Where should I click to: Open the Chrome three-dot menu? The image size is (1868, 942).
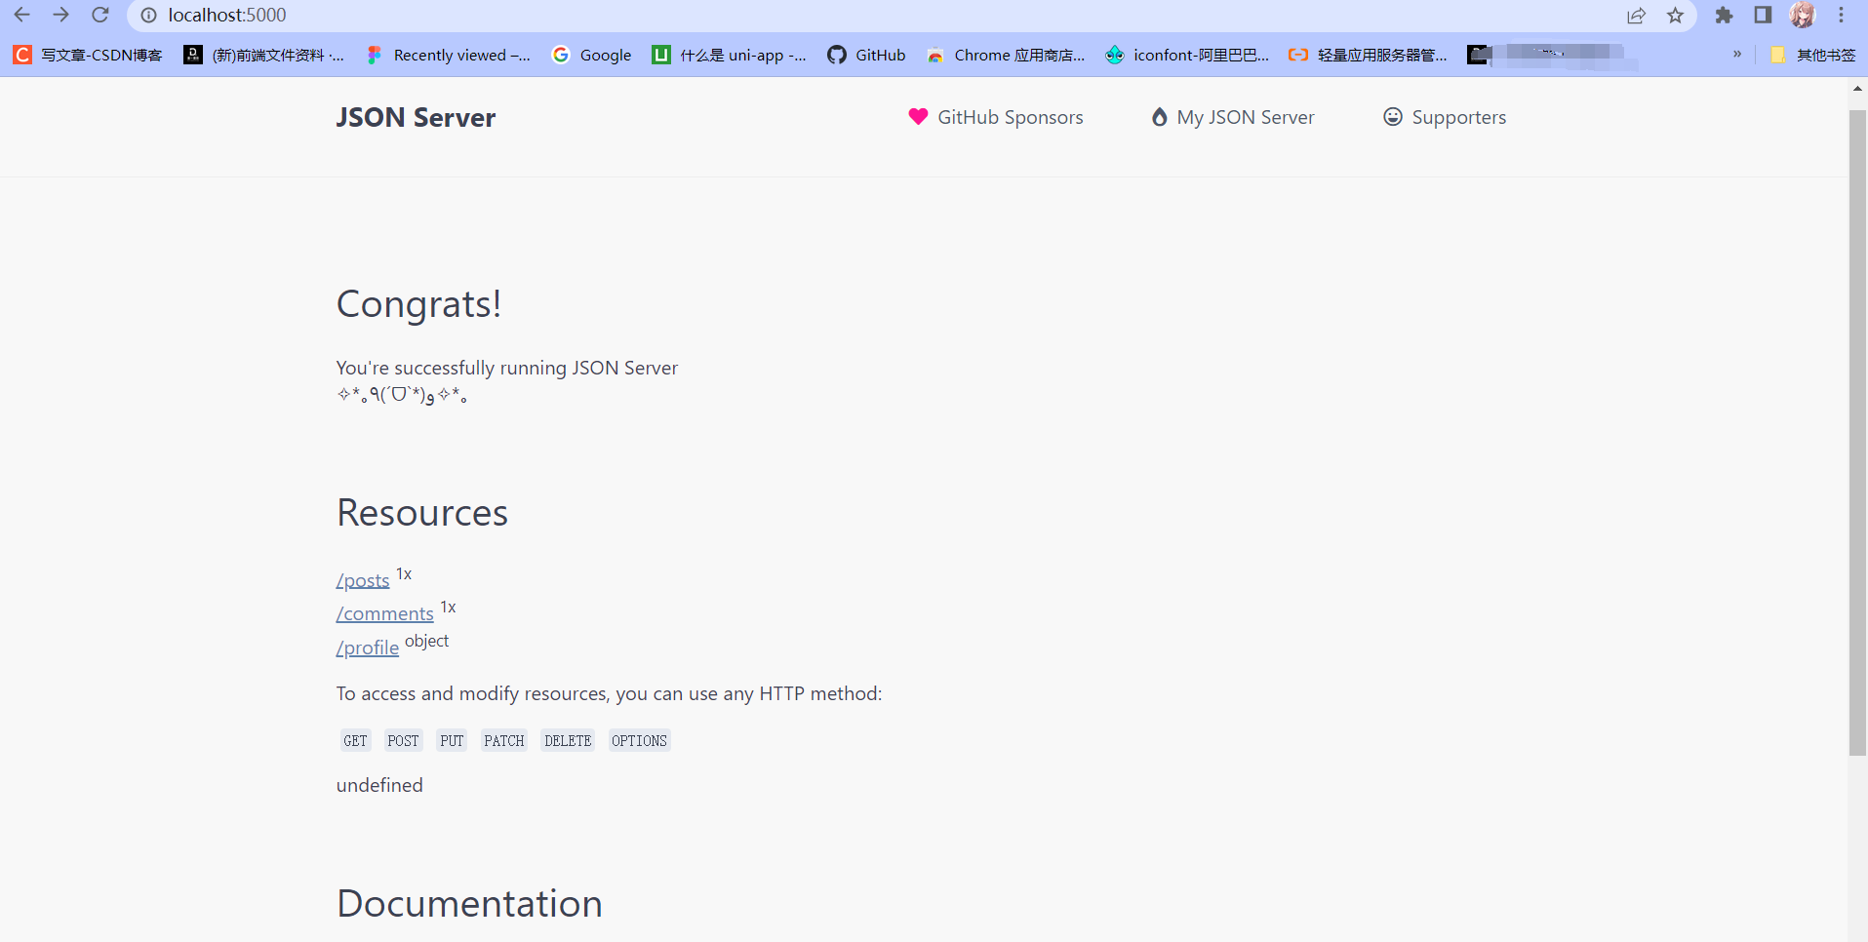tap(1842, 16)
